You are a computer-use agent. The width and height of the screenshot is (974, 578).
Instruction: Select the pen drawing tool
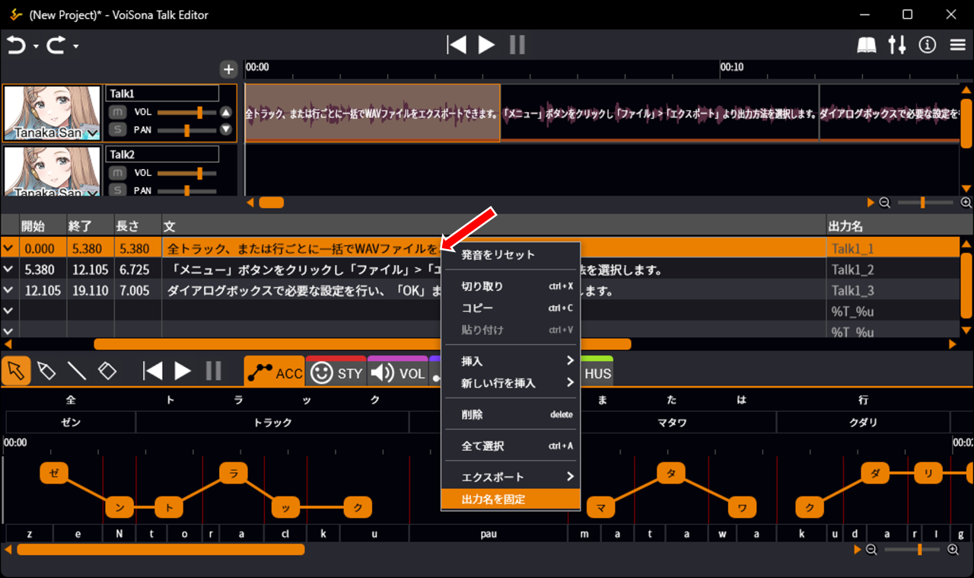tap(46, 371)
